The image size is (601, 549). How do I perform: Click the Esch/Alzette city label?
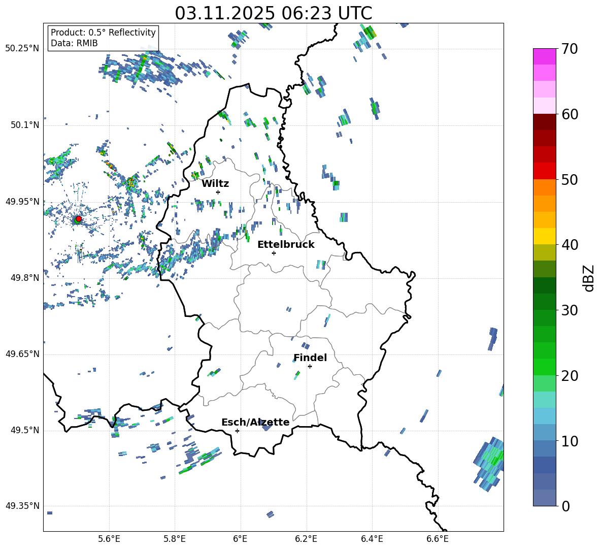point(255,423)
